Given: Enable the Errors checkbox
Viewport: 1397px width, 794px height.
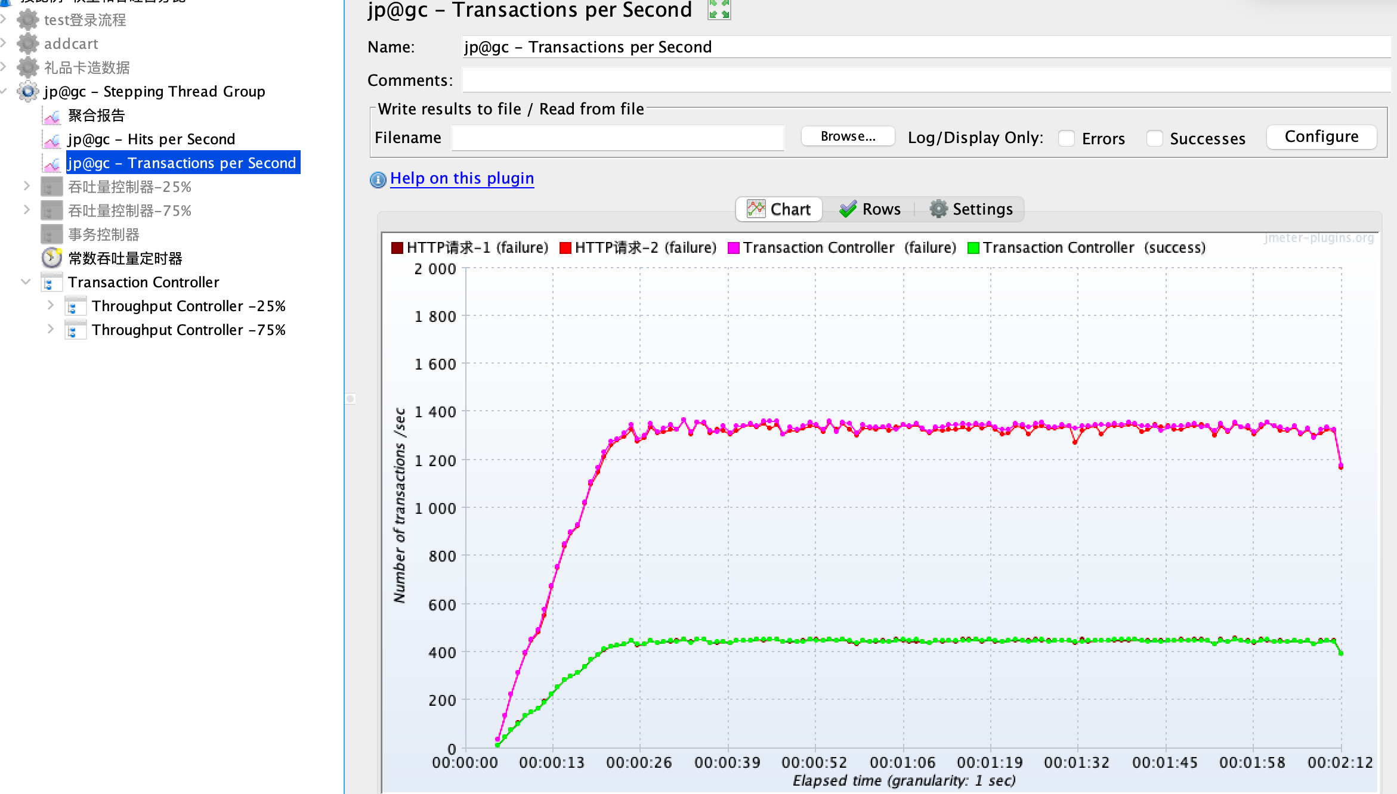Looking at the screenshot, I should (x=1067, y=138).
